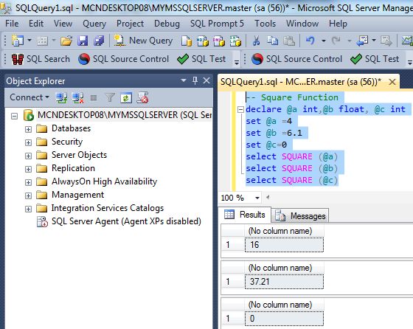Collapse the declare code block outline

tap(240, 109)
